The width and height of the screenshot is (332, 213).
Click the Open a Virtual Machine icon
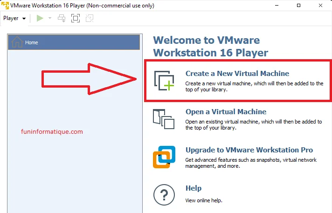coord(164,119)
